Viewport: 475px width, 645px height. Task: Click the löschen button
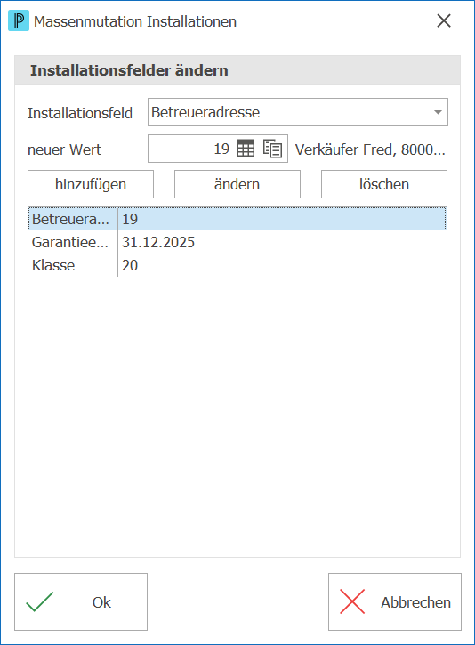click(x=384, y=184)
